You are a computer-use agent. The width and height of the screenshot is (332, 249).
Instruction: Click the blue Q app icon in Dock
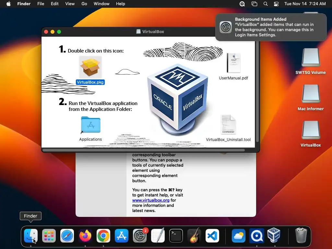[257, 236]
